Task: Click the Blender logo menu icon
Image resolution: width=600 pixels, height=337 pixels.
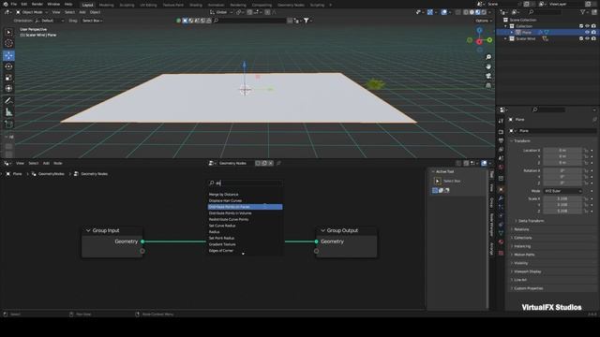Action: (6, 4)
